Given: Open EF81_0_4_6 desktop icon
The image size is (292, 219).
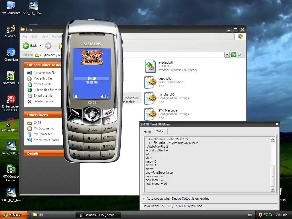Looking at the screenshot, I should click(x=11, y=195).
